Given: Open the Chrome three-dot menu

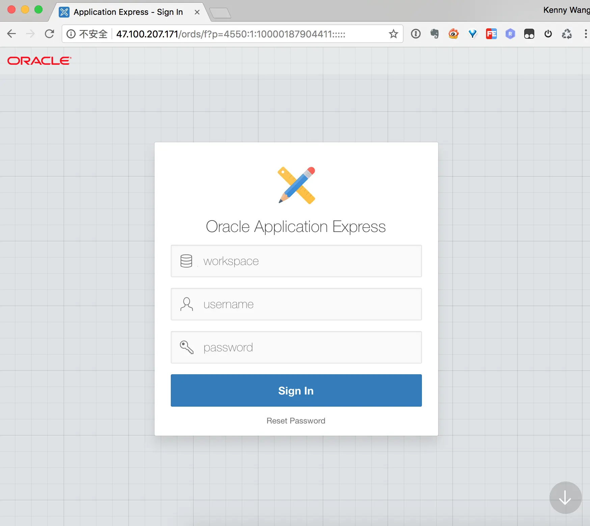Looking at the screenshot, I should pos(586,34).
